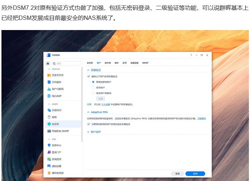Open the 硬件和电源 bulb icon
Image resolution: width=250 pixels, height=181 pixels.
click(49, 173)
